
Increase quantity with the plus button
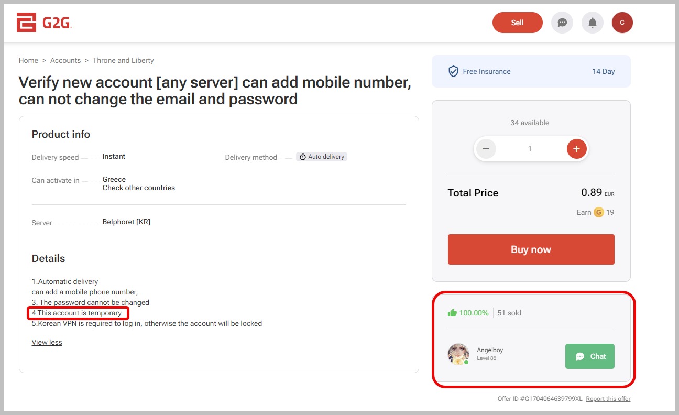tap(576, 149)
